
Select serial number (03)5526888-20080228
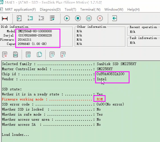[x=35, y=35]
